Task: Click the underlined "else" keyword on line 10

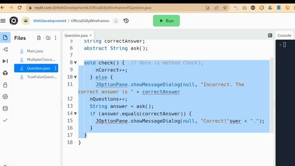Action: (x=101, y=77)
